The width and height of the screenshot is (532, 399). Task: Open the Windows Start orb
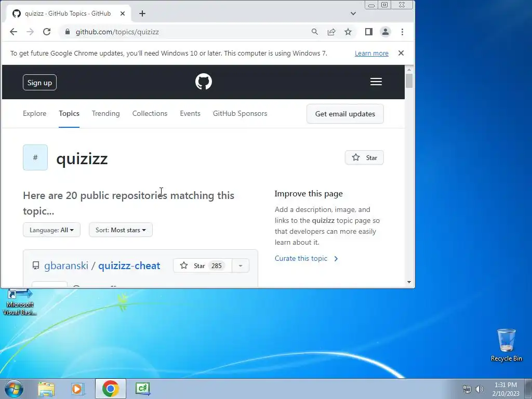click(x=14, y=389)
